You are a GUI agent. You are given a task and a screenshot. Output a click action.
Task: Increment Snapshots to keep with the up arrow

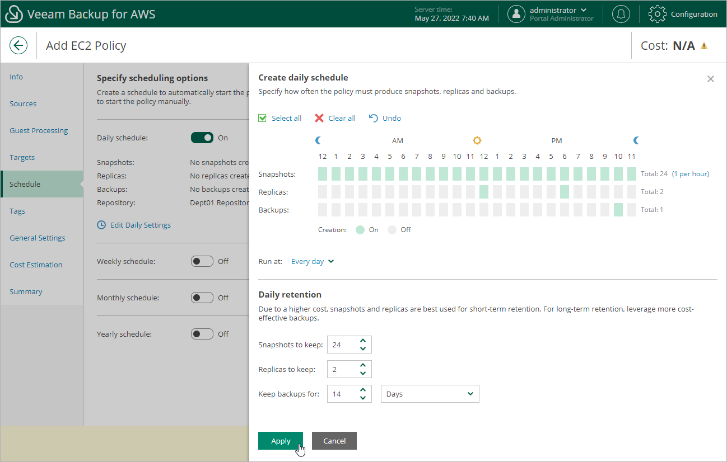(363, 341)
